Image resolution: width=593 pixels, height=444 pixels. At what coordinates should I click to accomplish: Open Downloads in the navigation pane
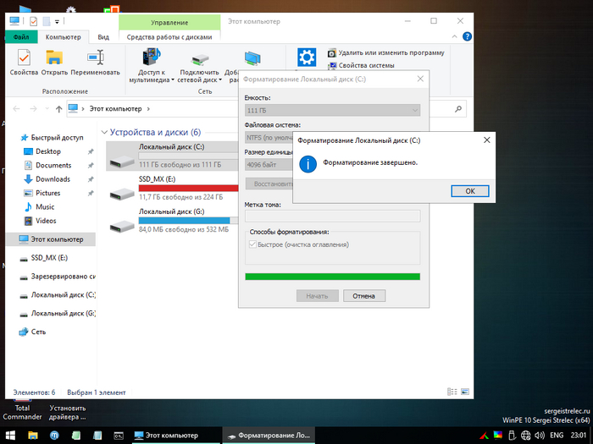tap(53, 179)
